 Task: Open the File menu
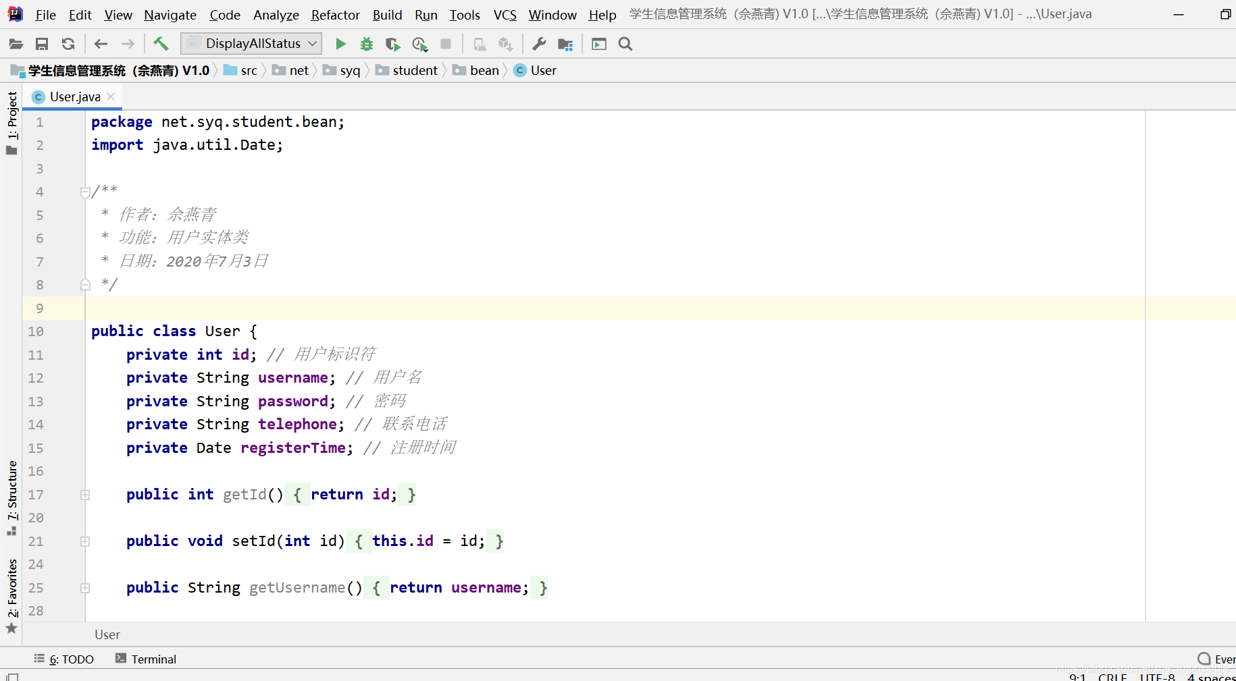tap(45, 14)
